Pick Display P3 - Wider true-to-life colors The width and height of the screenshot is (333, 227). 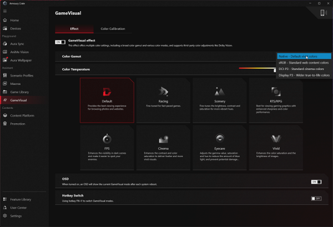point(304,75)
